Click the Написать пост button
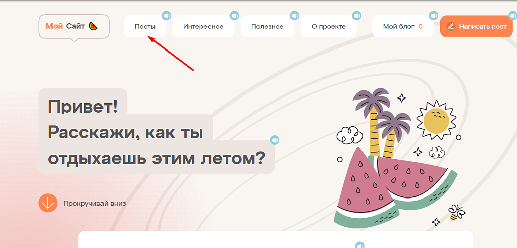 477,26
